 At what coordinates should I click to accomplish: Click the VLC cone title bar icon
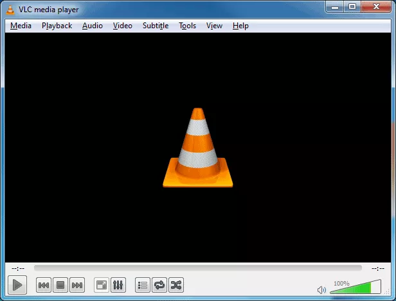tap(10, 10)
